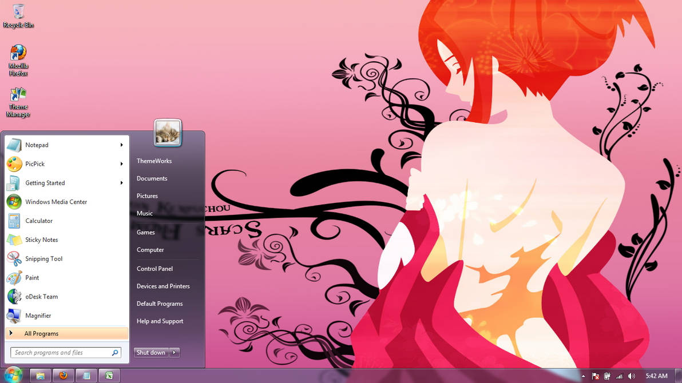682x383 pixels.
Task: Click the search magnifying glass icon
Action: [115, 353]
